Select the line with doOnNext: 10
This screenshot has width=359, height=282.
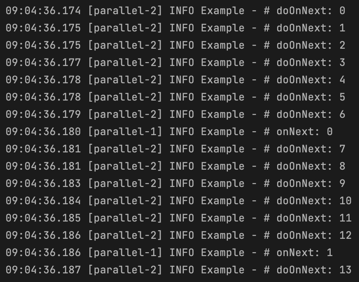[179, 201]
